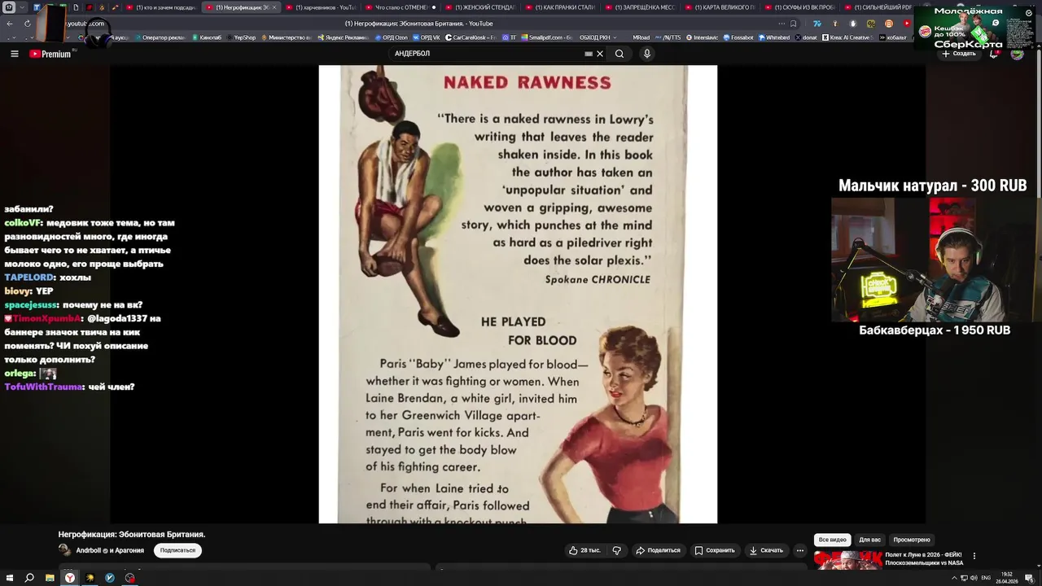Open CarCareKiosk bookmark
This screenshot has width=1042, height=586.
click(471, 37)
